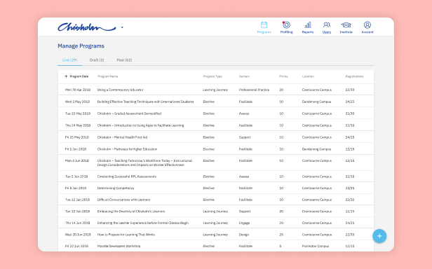Click the date 'Thu 24 May 2018'
This screenshot has width=432, height=269.
[x=78, y=125]
